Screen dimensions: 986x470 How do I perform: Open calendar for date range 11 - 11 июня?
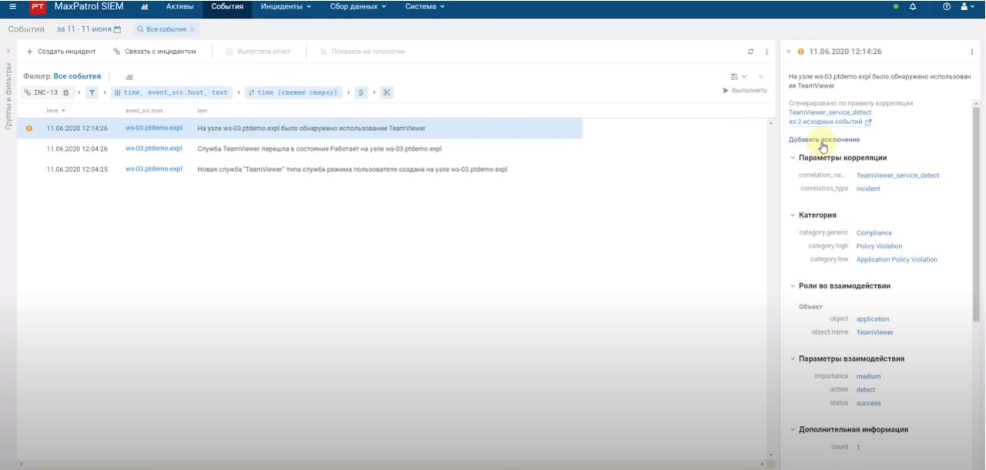(x=117, y=29)
